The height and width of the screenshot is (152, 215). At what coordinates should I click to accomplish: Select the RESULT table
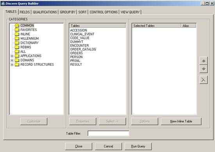point(76,65)
